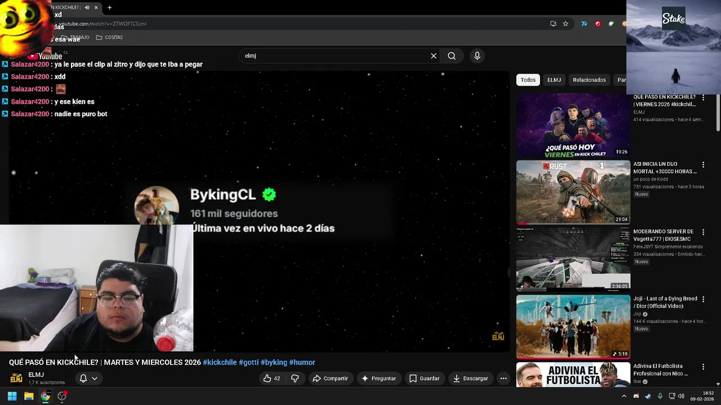Open a new browser tab with plus

click(x=109, y=7)
